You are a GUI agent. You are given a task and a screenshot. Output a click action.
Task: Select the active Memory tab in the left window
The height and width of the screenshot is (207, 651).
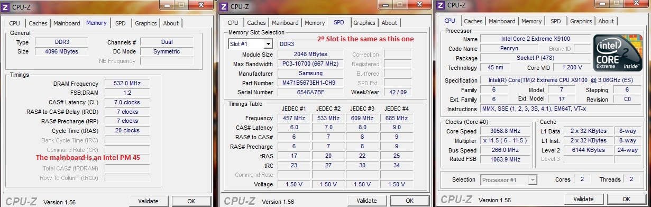96,23
